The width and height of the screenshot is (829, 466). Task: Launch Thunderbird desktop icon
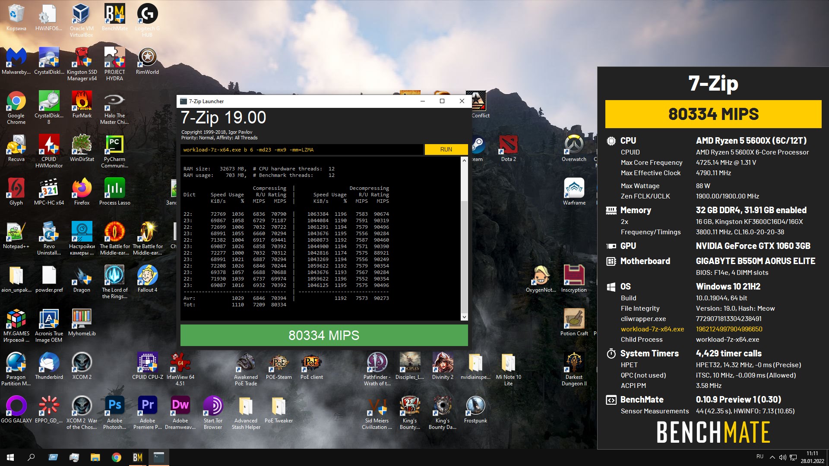tap(49, 366)
